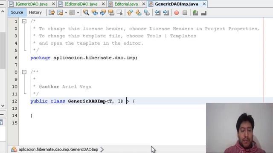
Task: Collapse the Javadoc fold at line 8
Action: pyautogui.click(x=24, y=72)
